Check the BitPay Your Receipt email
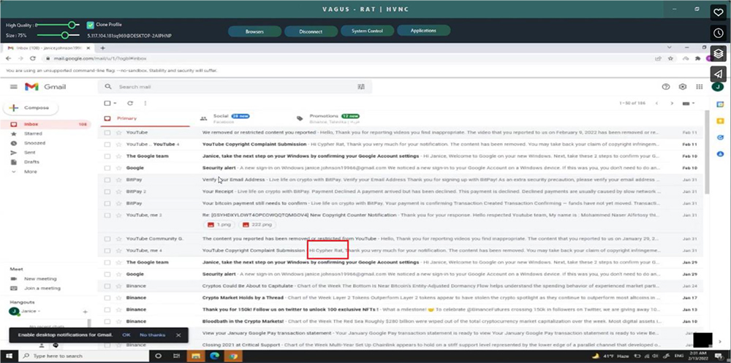 [107, 191]
